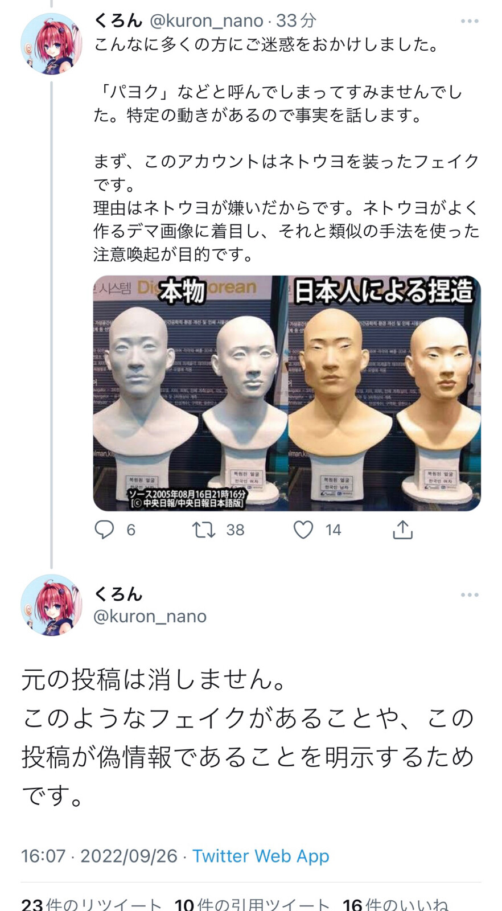Open more options on the second tweet
Image resolution: width=502 pixels, height=911 pixels.
pos(470,595)
